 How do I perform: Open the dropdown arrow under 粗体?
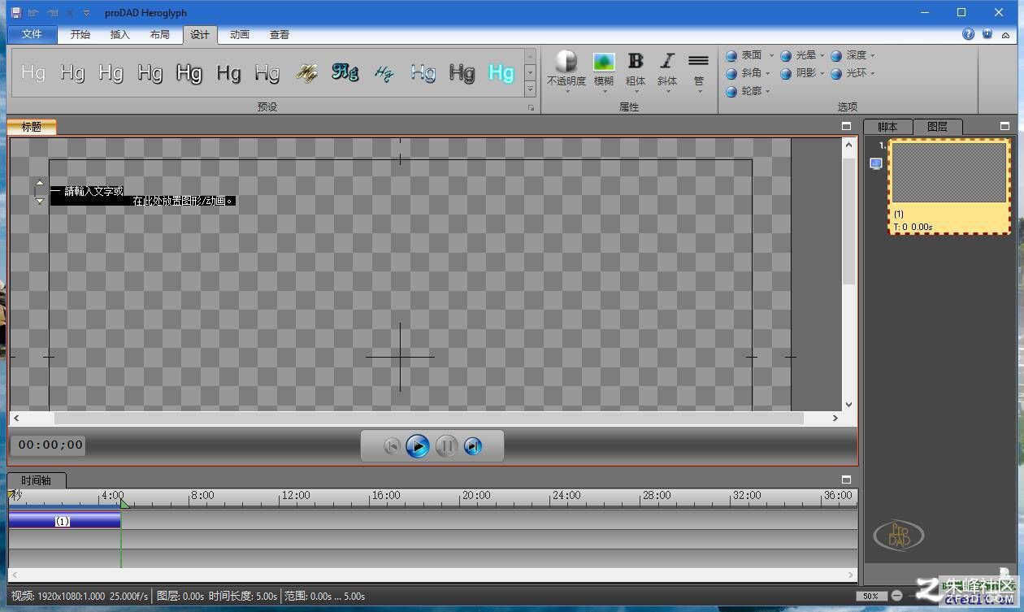[x=636, y=92]
